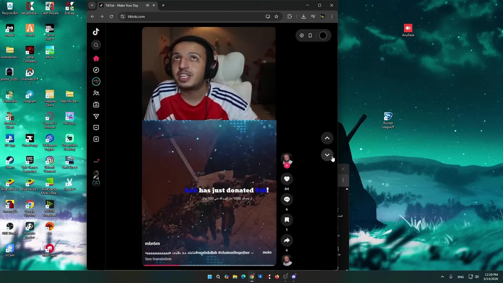
Task: Select the Steam desktop shortcut
Action: pyautogui.click(x=10, y=163)
